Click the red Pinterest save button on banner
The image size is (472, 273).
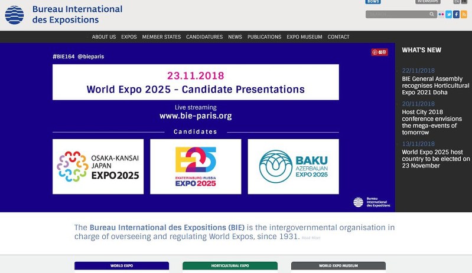379,52
